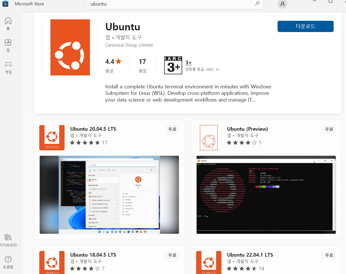
Task: Click the Microsoft Store logo icon
Action: pos(5,4)
